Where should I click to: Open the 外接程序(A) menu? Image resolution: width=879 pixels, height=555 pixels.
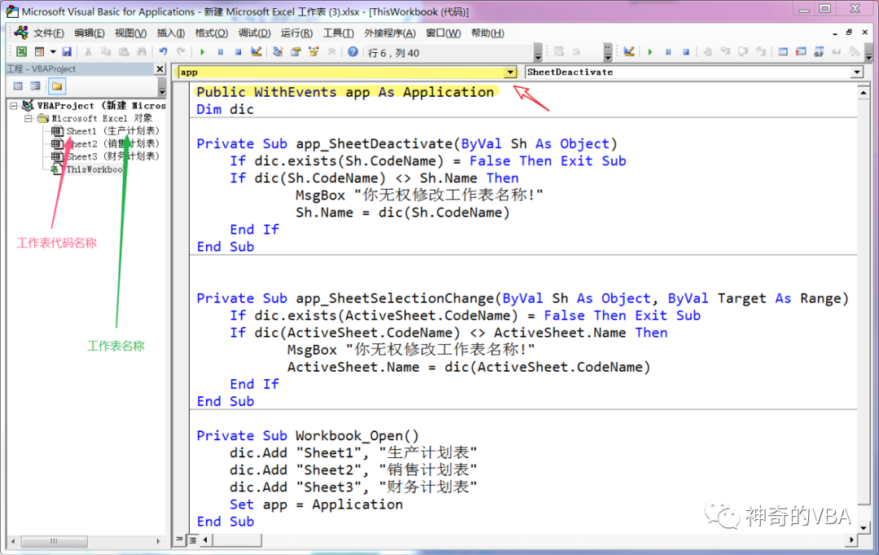pos(390,33)
